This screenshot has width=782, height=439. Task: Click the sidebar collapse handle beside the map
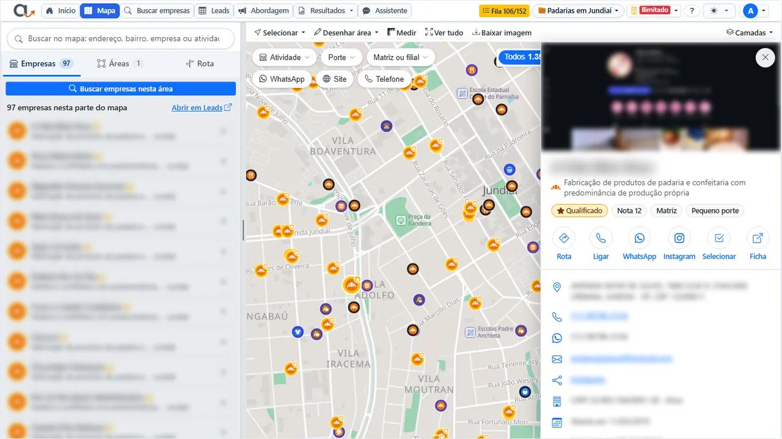[x=243, y=230]
